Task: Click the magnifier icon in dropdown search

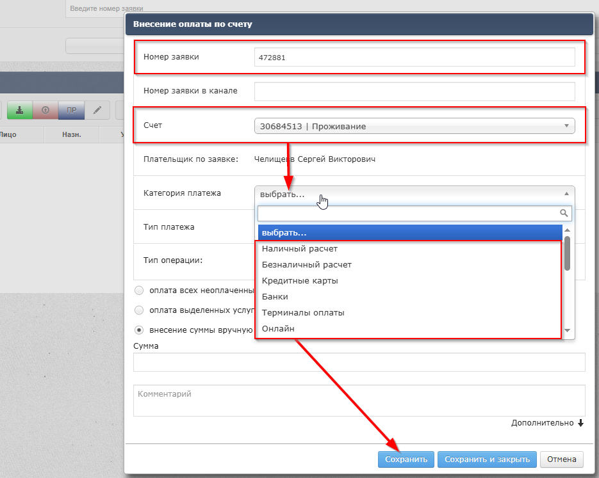Action: (x=564, y=213)
